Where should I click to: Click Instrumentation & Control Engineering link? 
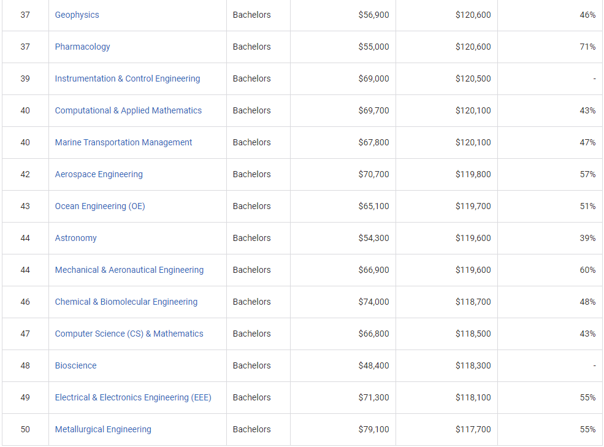tap(128, 78)
